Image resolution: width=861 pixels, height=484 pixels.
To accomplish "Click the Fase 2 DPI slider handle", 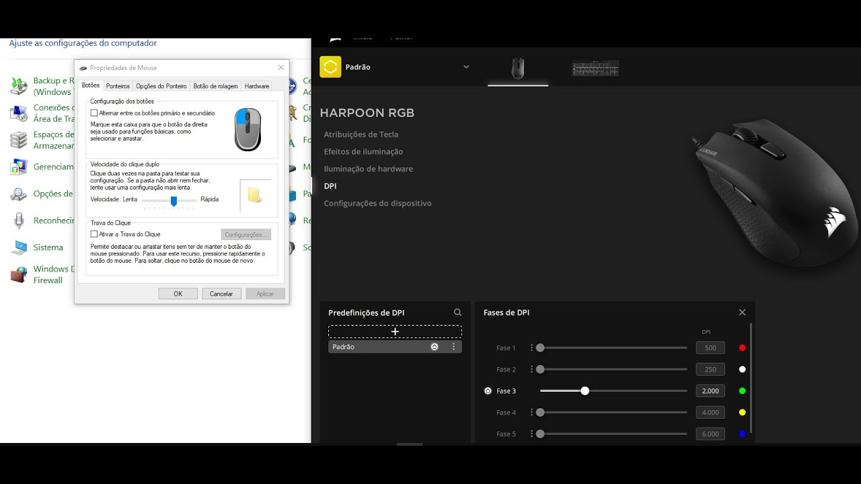I will pos(540,369).
